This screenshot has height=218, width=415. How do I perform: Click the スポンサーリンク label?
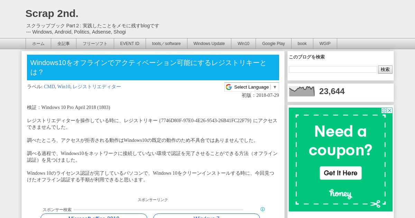tap(153, 200)
